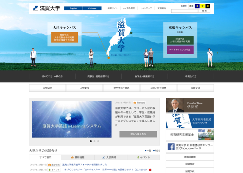This screenshot has width=243, height=173.
Task: Switch to English version
Action: (73, 8)
